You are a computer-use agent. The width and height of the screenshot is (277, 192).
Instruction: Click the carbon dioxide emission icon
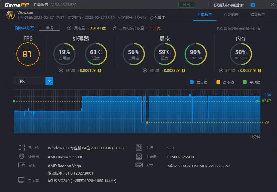(x=115, y=28)
